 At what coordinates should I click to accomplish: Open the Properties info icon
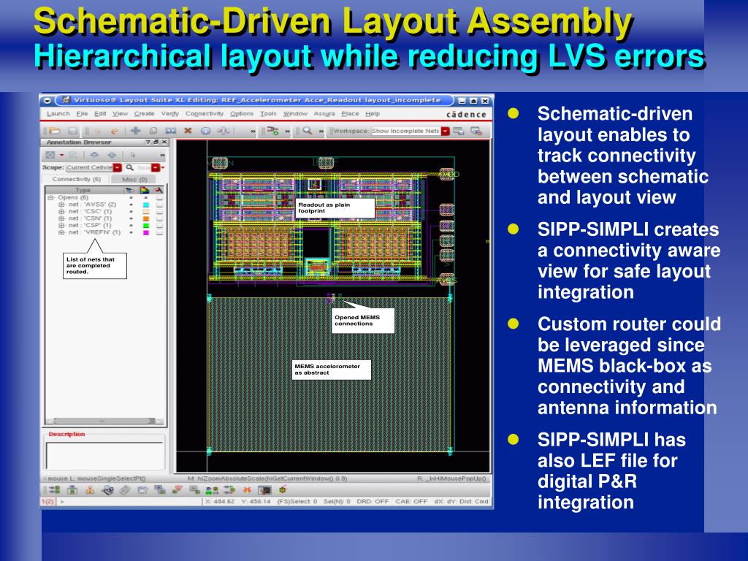point(205,130)
